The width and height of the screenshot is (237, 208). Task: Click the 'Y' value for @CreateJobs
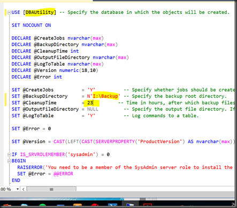pyautogui.click(x=91, y=90)
